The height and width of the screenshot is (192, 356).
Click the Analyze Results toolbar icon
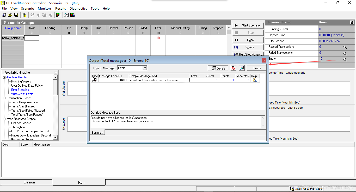pyautogui.click(x=58, y=15)
